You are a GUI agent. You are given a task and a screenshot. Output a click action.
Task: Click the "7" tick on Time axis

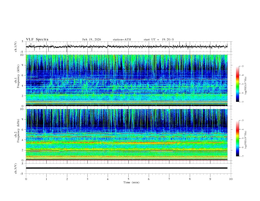tap(169, 179)
